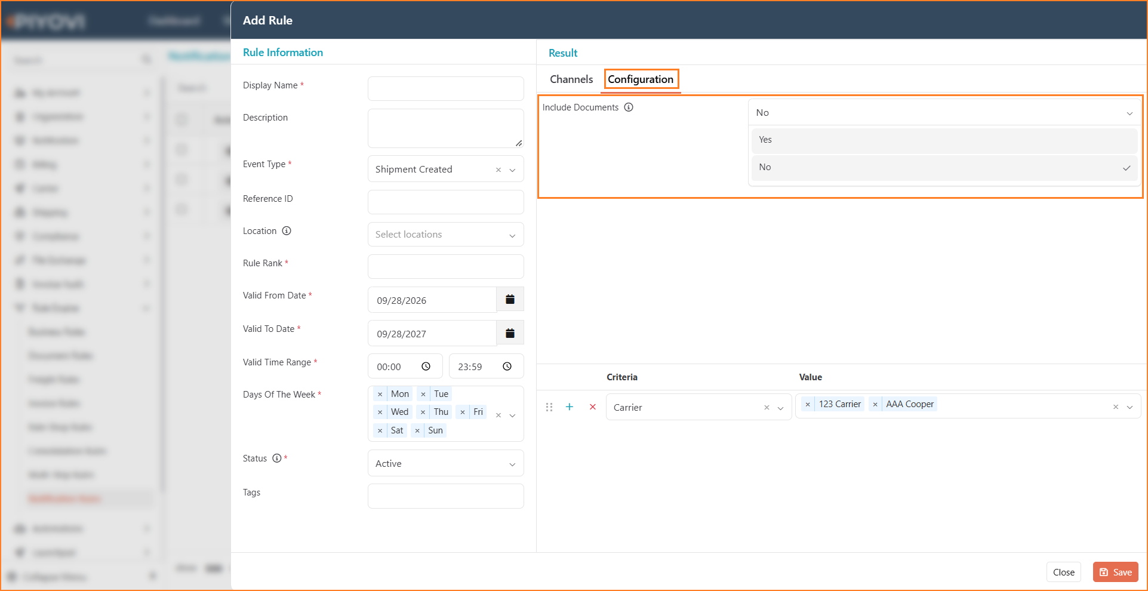Save the new rule
Viewport: 1148px width, 591px height.
[1116, 572]
